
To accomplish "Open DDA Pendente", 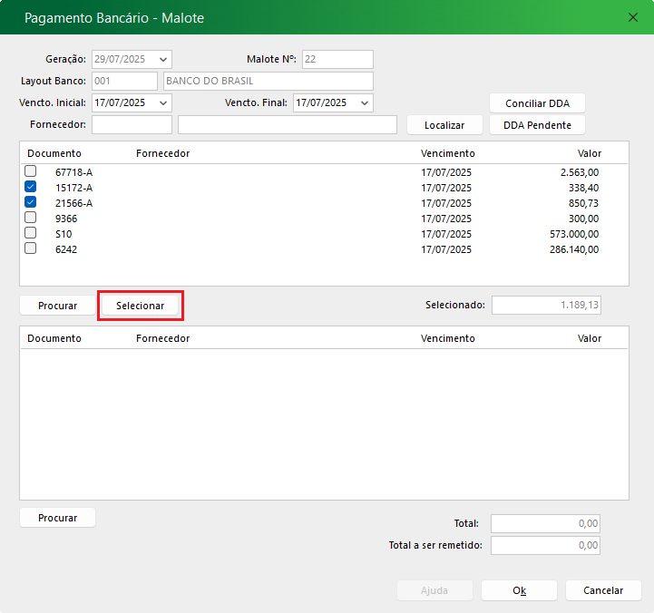I will point(537,125).
